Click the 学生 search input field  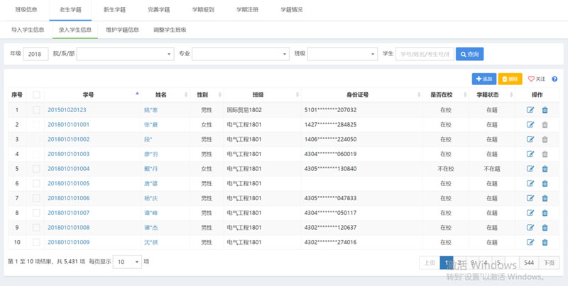click(424, 54)
